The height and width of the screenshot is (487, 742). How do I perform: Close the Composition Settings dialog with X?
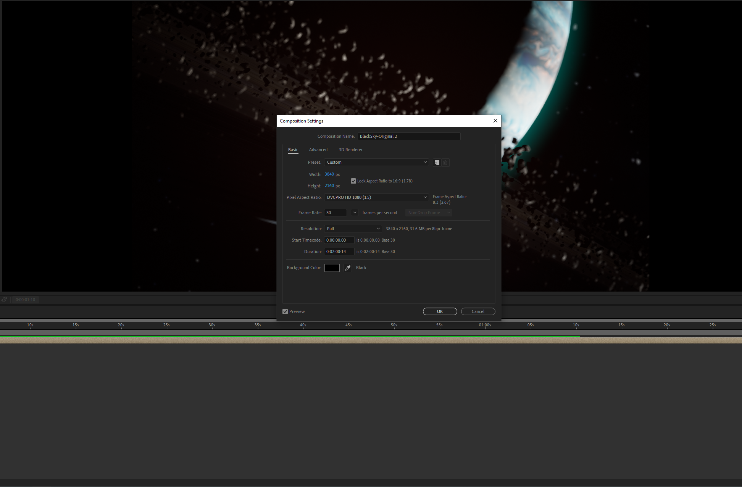[495, 121]
